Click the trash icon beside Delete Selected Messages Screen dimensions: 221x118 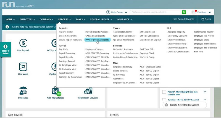(167, 105)
